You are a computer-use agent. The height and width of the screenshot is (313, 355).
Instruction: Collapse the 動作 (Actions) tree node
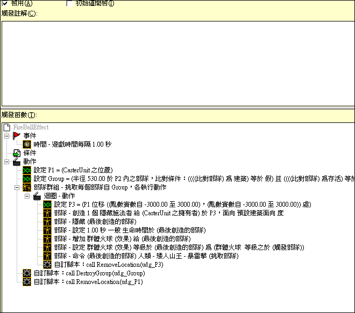pyautogui.click(x=6, y=162)
